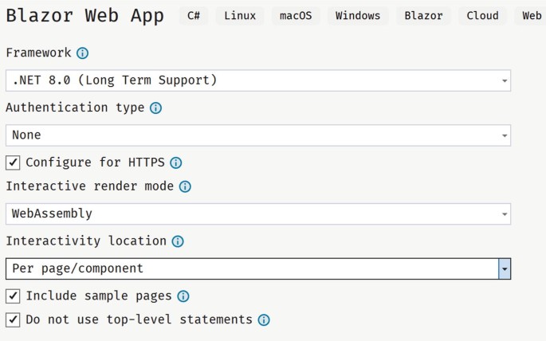Screen dimensions: 546x341
Task: Click the Configure for HTTPS info icon
Action: (176, 163)
